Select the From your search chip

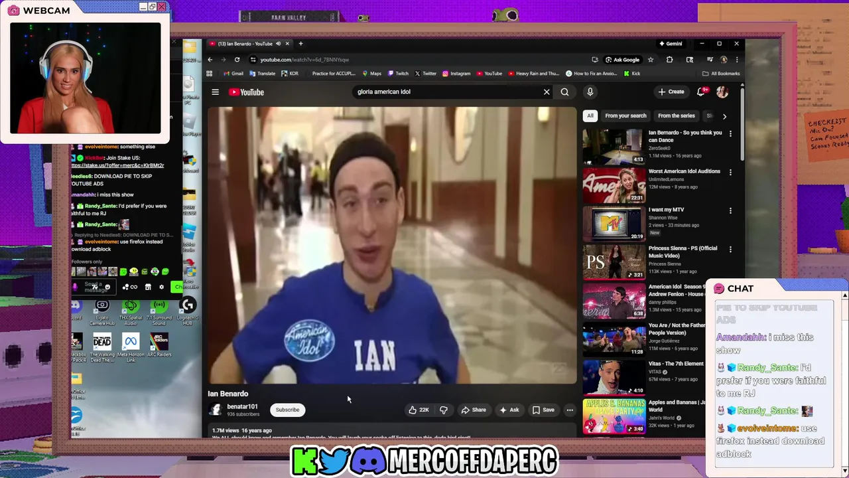coord(625,116)
